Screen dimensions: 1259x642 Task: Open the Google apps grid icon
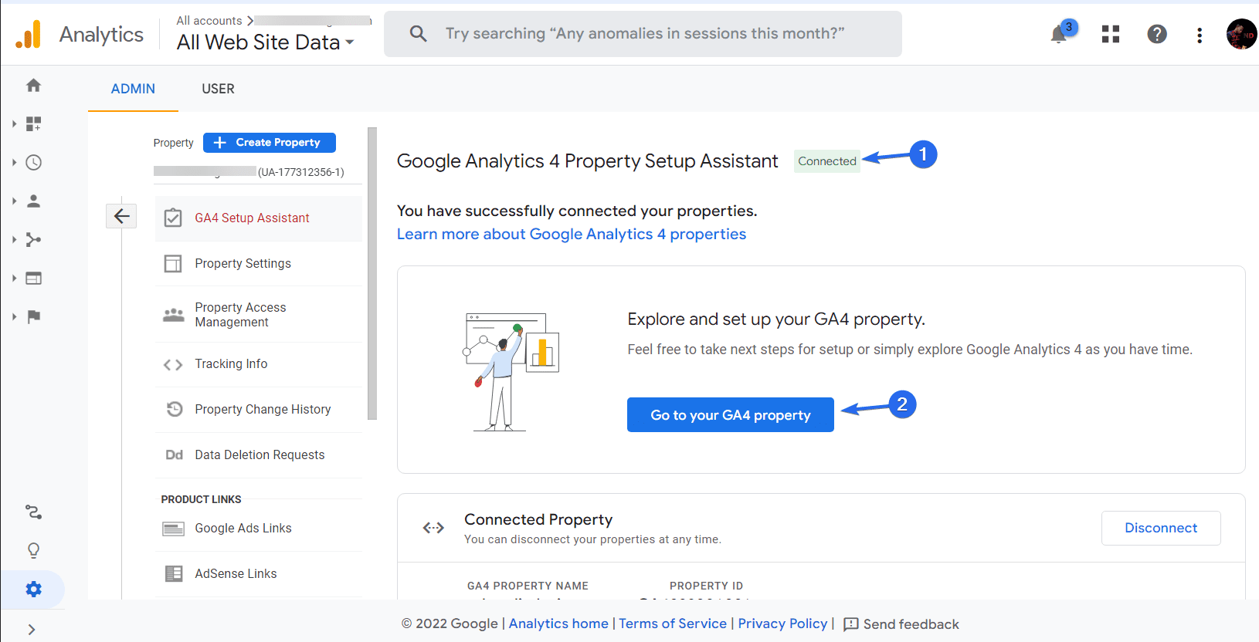[1111, 34]
